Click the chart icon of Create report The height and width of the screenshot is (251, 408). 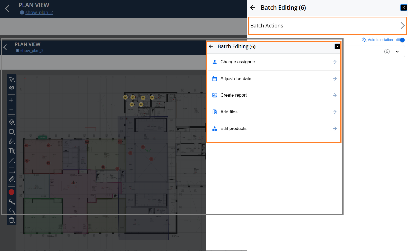coord(215,95)
